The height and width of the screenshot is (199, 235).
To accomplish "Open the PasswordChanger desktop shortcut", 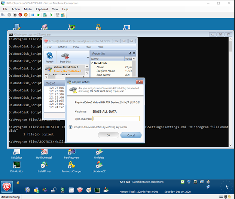I will click(71, 167).
